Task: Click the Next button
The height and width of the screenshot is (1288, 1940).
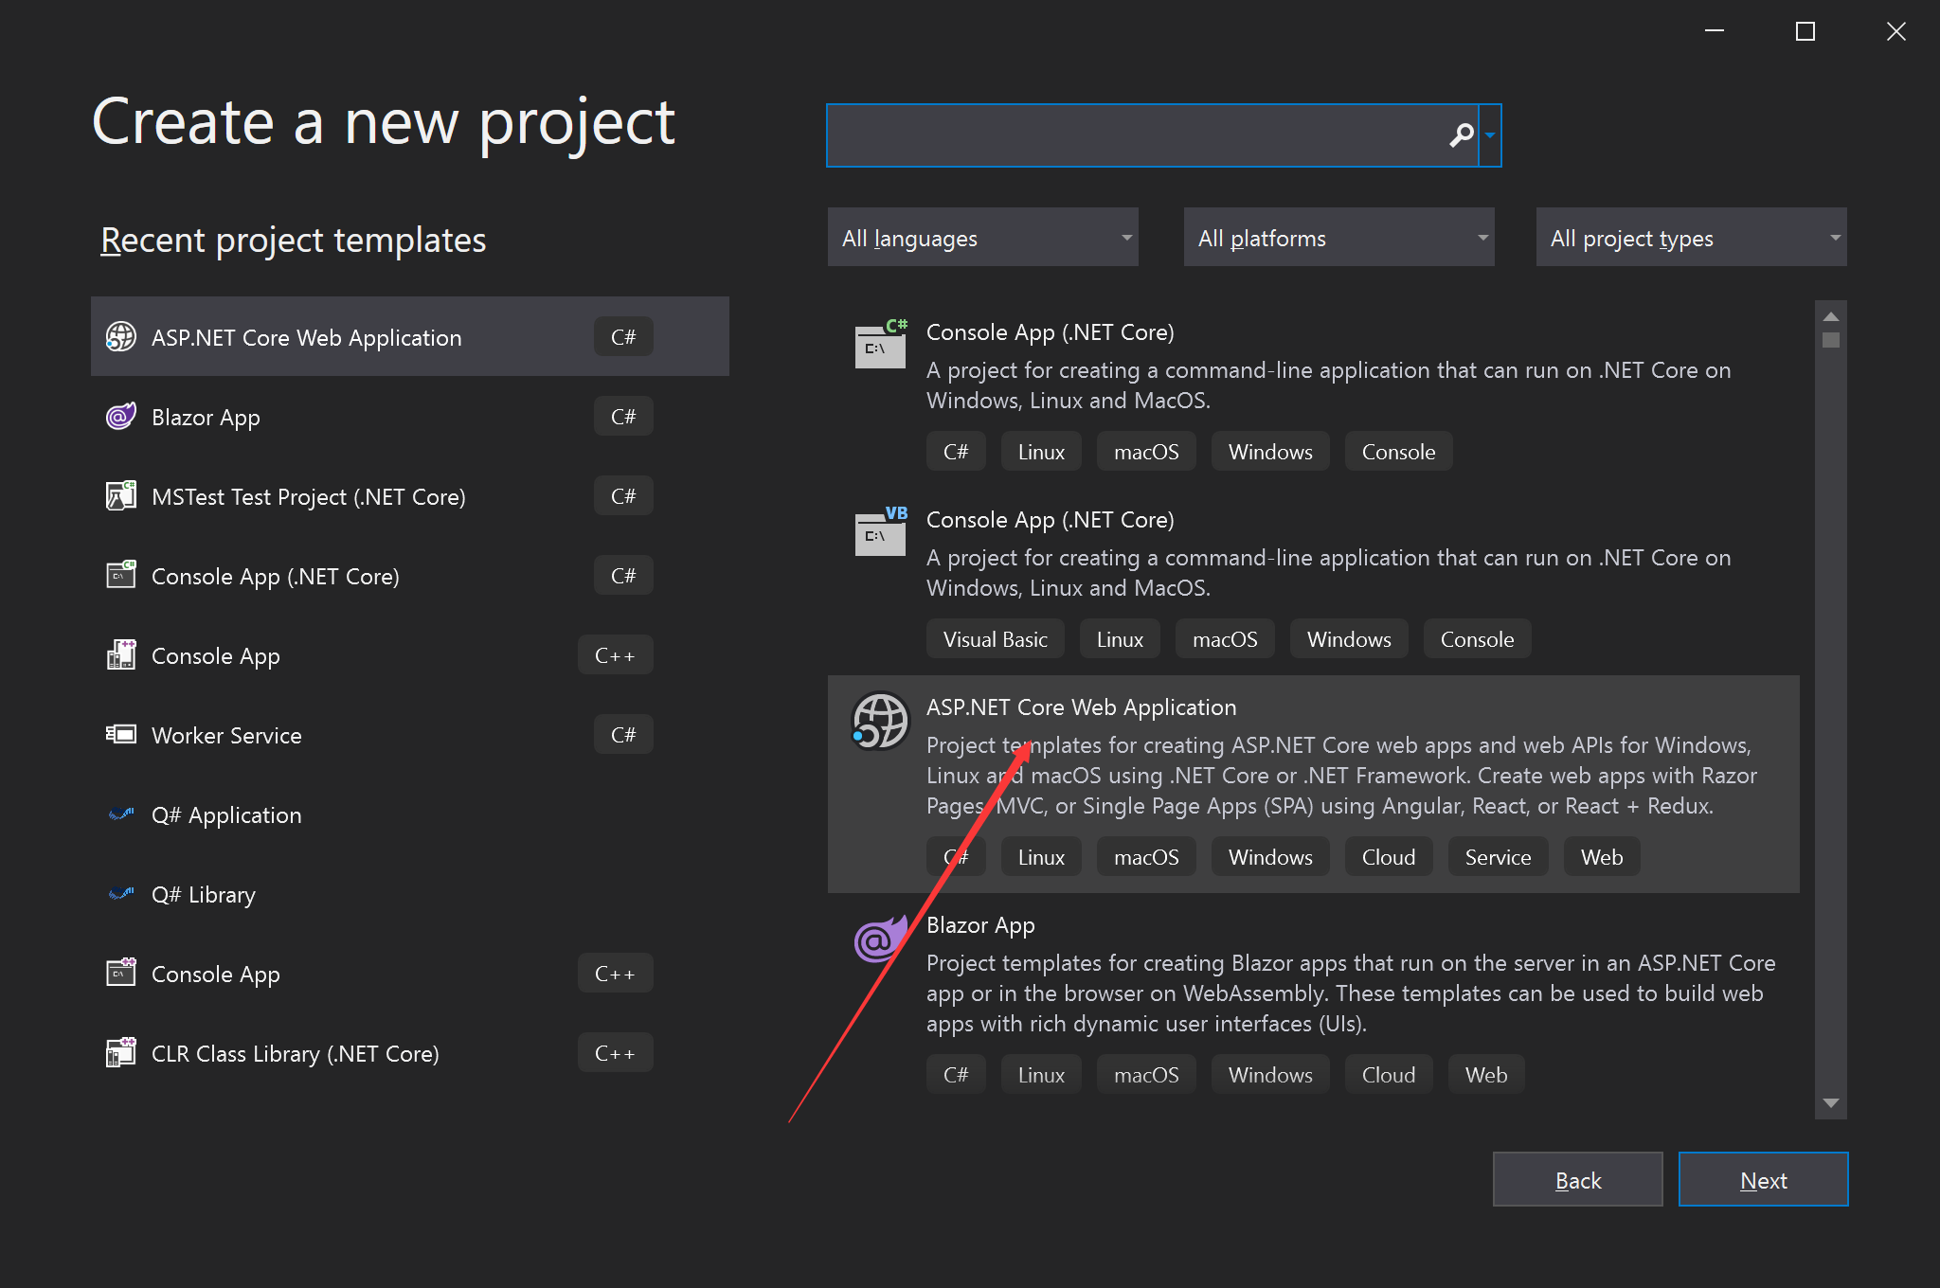Action: 1763,1180
